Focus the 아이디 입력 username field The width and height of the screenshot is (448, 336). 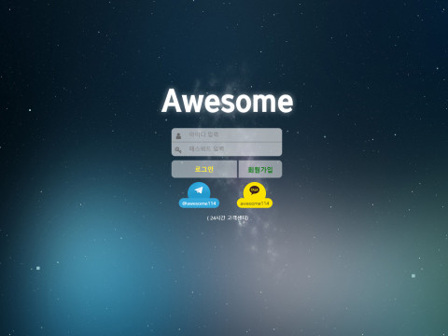click(227, 135)
